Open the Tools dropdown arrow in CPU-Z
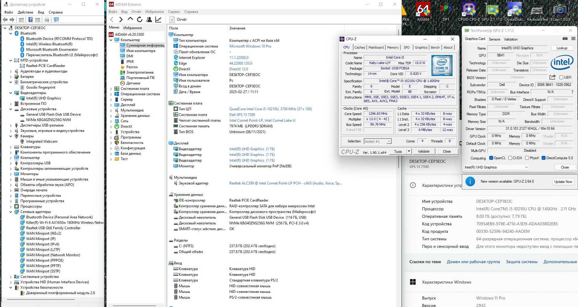The width and height of the screenshot is (578, 307). [409, 151]
